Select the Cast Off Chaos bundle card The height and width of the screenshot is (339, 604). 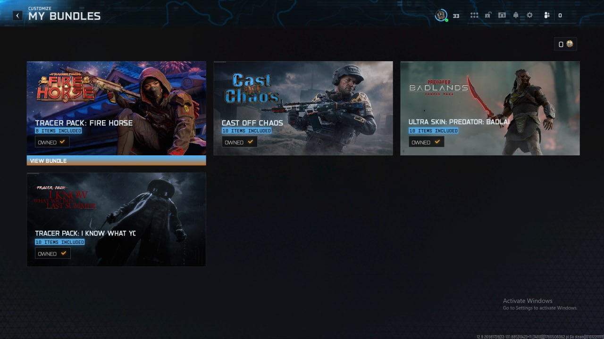click(303, 108)
